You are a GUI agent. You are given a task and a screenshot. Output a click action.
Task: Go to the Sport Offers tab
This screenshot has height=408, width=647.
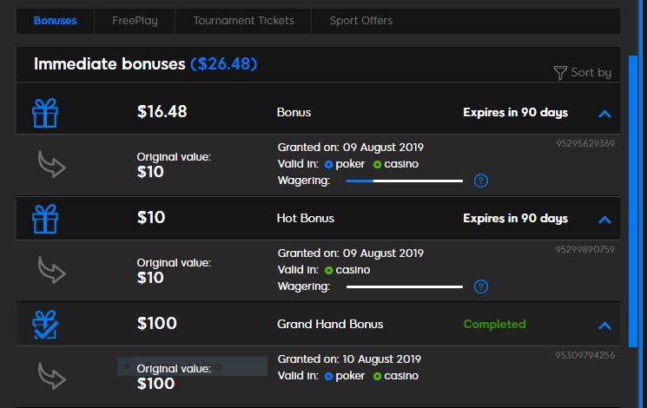[x=361, y=21]
